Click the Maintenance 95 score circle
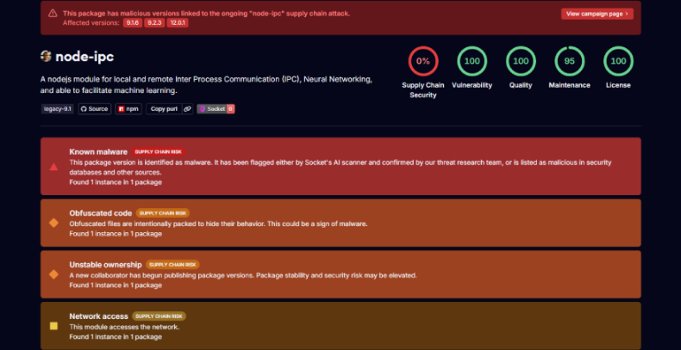681x350 pixels. (570, 61)
